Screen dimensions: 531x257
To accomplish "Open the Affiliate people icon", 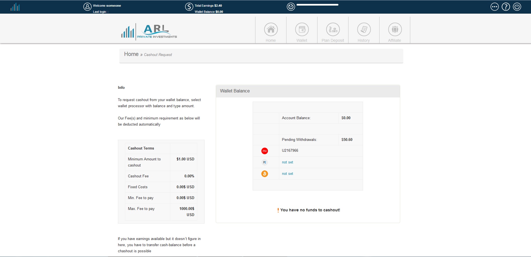I will coord(395,30).
